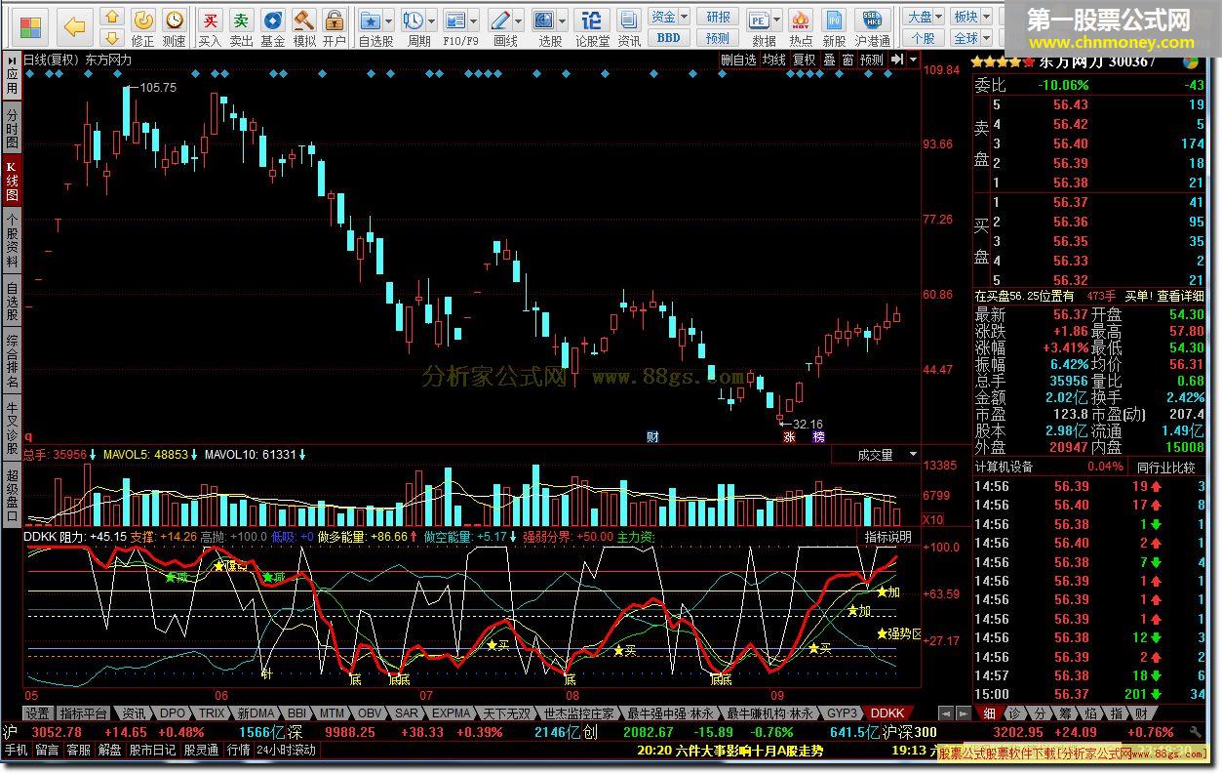Click 删自选 remove from watchlist
Screen dimensions: 1222x774
[739, 60]
